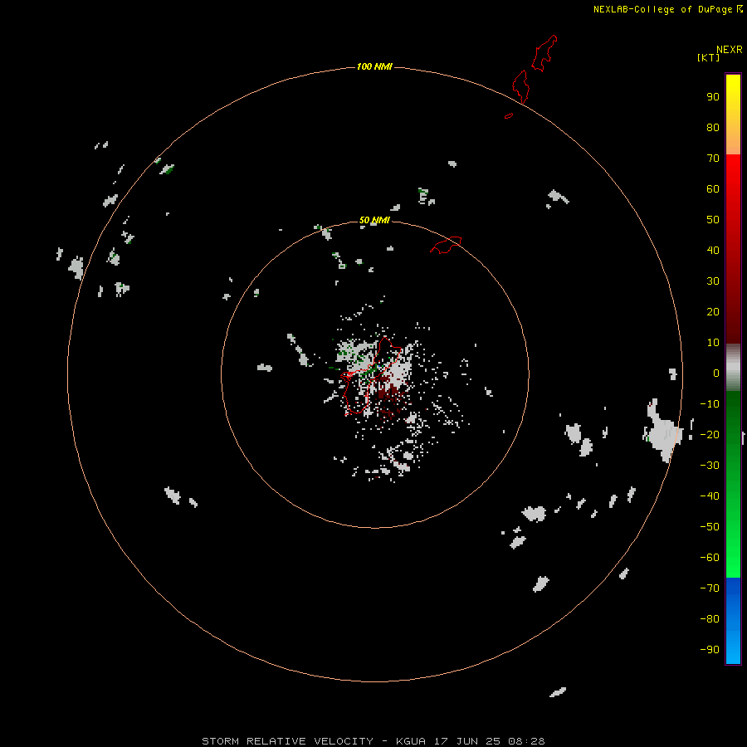This screenshot has height=747, width=747.
Task: Click the -60 value on velocity scale
Action: [x=710, y=558]
